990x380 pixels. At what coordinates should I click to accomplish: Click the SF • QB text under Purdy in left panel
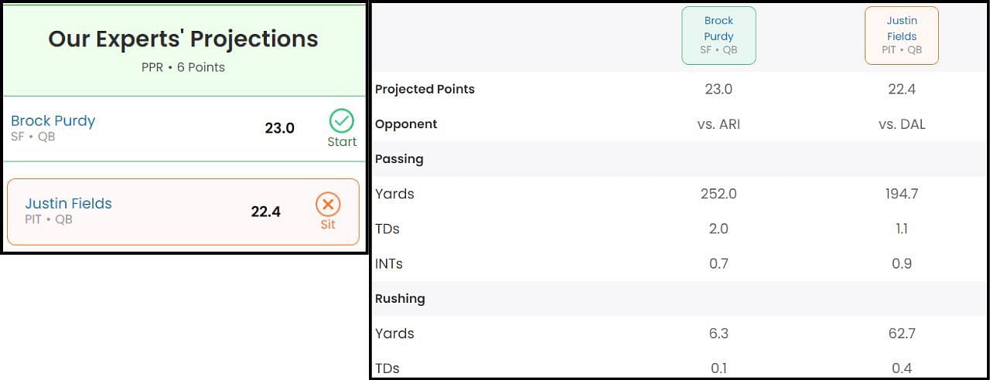(x=33, y=137)
